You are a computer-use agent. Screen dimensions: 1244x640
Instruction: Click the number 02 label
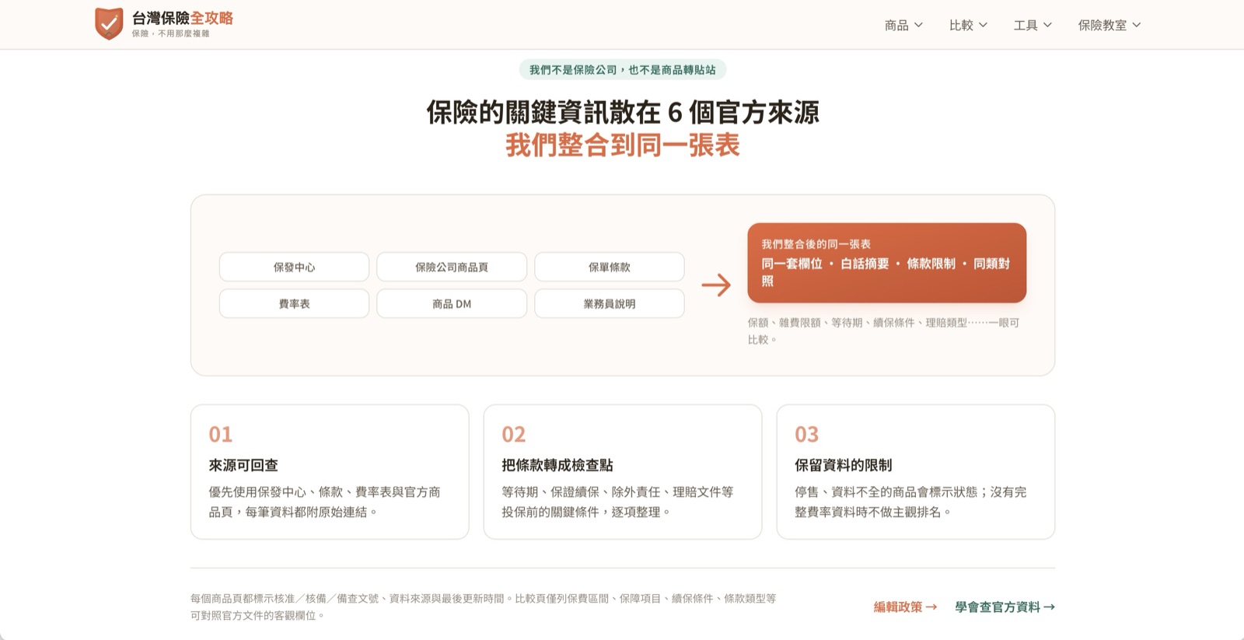click(514, 434)
